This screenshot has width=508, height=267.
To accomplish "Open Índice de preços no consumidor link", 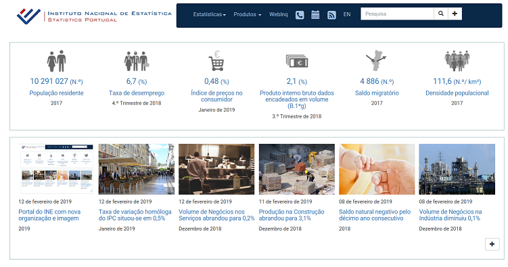I will [x=216, y=96].
